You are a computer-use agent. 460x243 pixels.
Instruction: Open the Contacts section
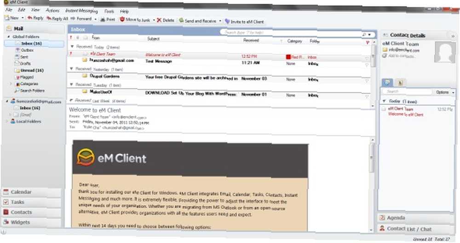coord(32,212)
